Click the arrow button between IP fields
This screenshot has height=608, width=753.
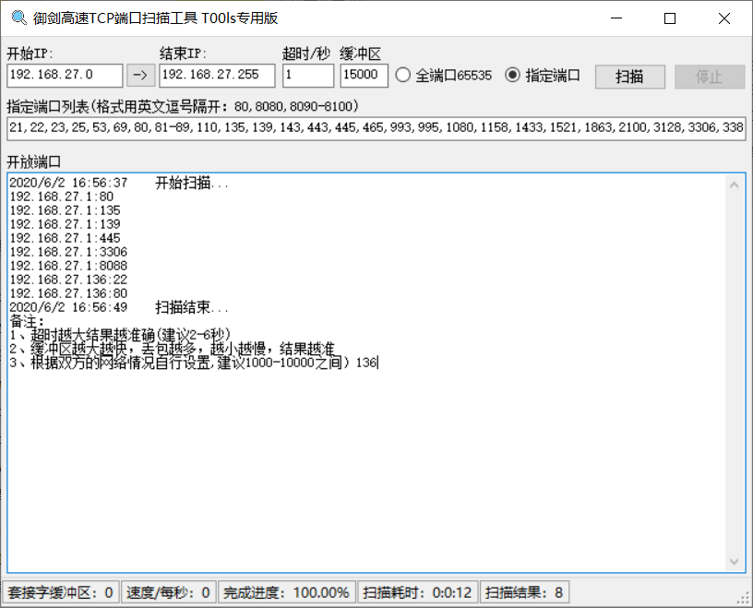[140, 76]
